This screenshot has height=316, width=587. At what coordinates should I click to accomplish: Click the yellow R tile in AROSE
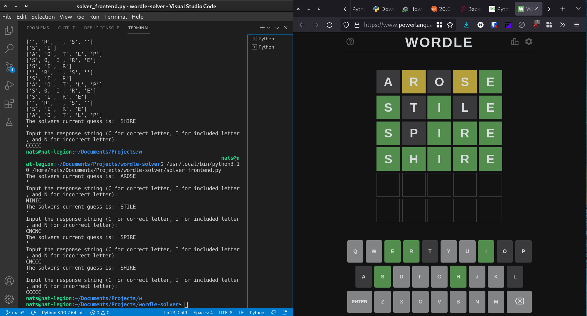(x=413, y=82)
